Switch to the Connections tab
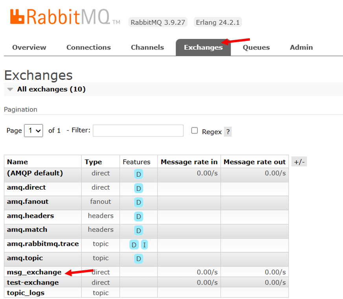The height and width of the screenshot is (299, 343). click(x=88, y=47)
